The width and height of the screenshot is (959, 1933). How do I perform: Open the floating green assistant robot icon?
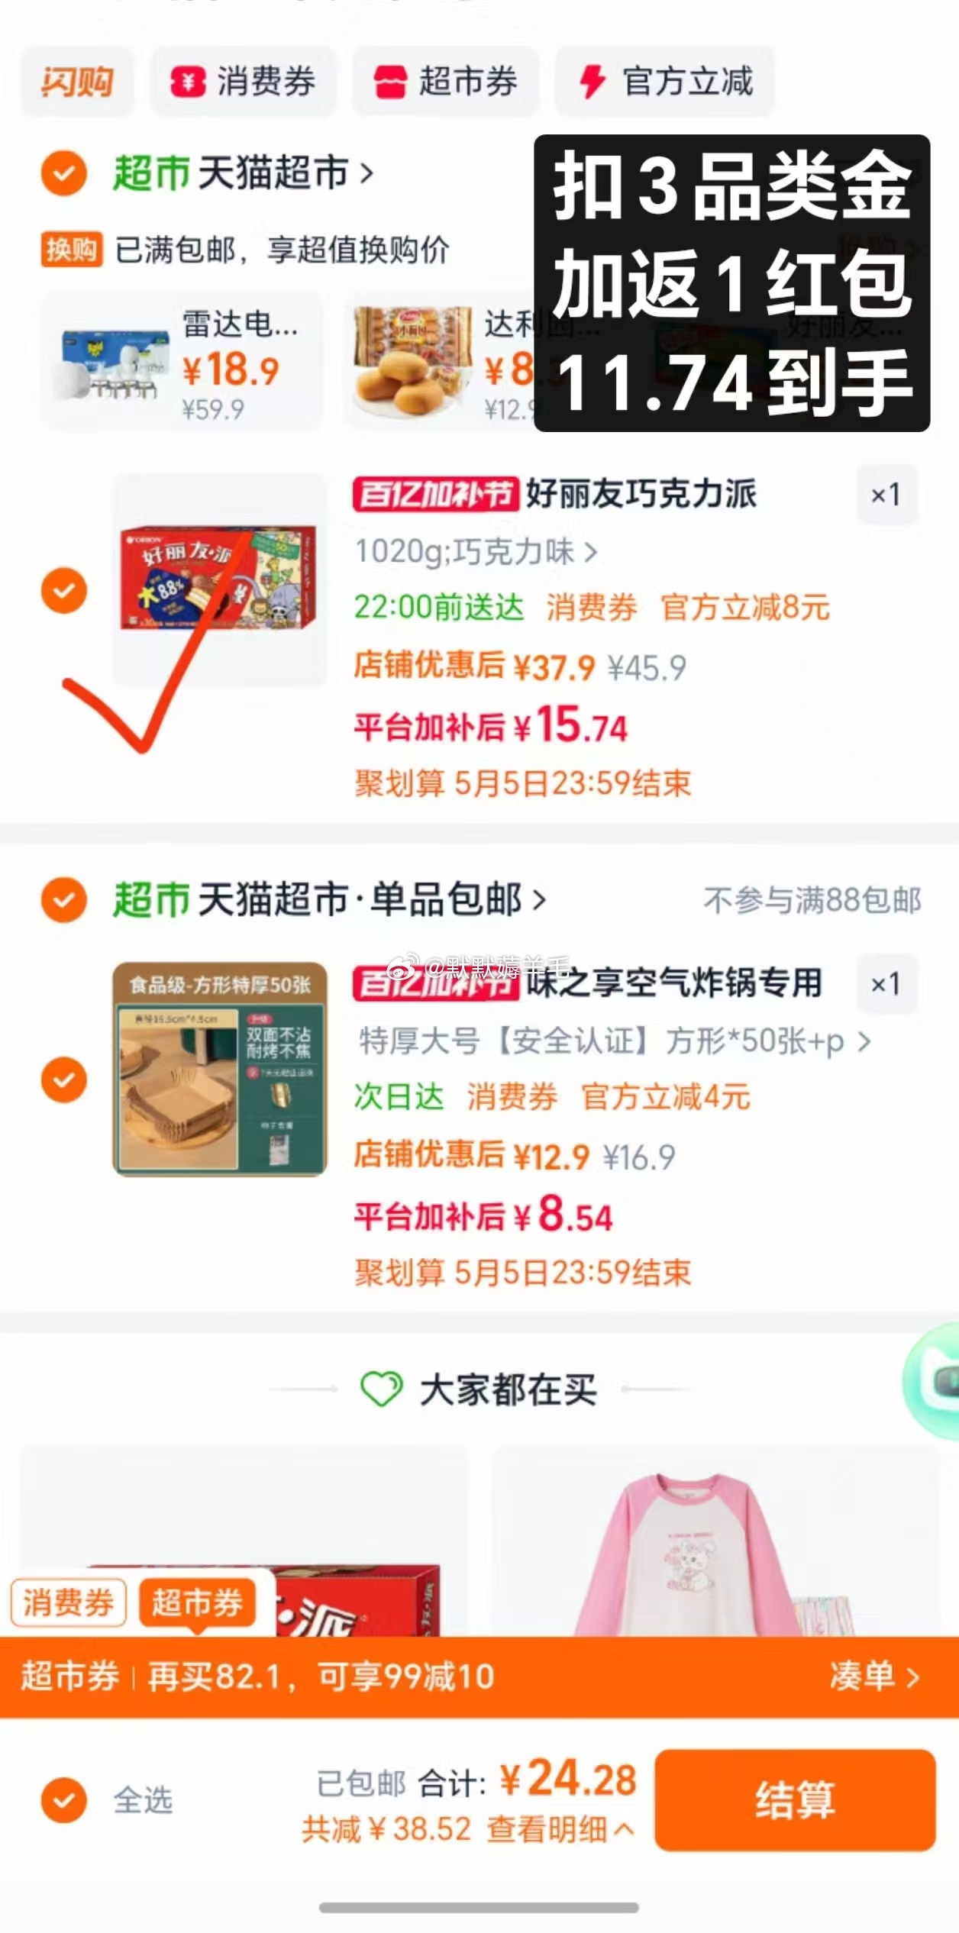pyautogui.click(x=933, y=1381)
